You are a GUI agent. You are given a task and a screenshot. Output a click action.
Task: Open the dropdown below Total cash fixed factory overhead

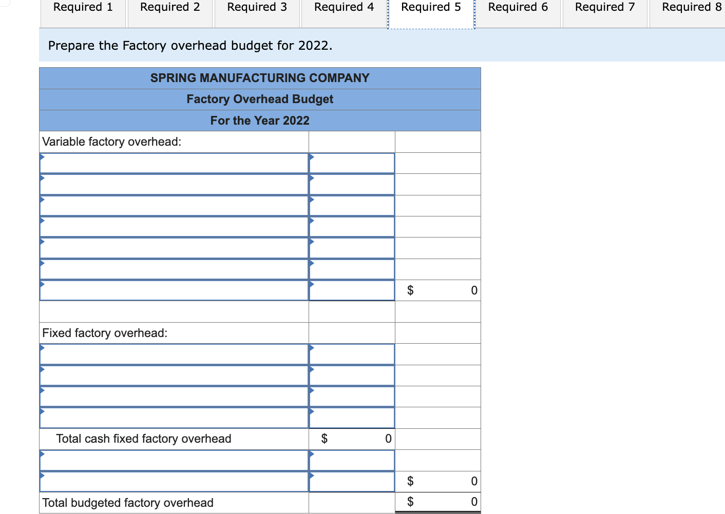[174, 460]
